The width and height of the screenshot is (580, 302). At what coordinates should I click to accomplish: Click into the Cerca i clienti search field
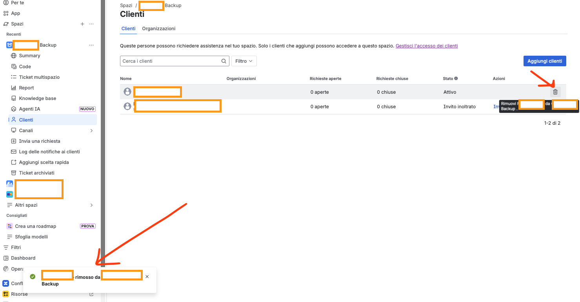tap(175, 61)
